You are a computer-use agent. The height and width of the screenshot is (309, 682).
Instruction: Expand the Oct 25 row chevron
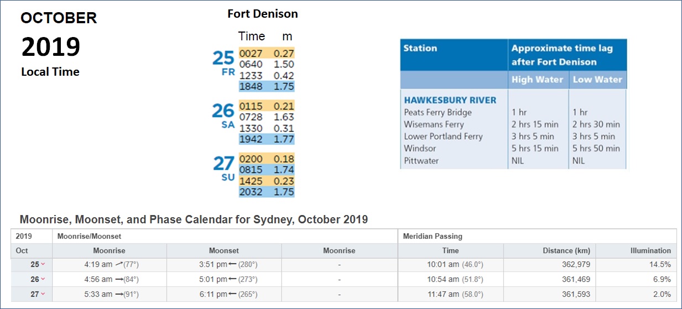click(x=43, y=265)
